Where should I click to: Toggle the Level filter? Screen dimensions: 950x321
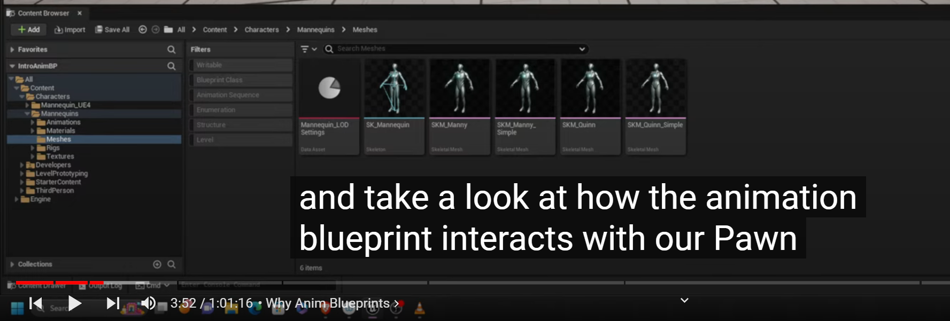(241, 140)
